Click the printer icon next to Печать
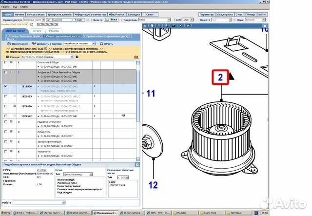 (x=101, y=43)
